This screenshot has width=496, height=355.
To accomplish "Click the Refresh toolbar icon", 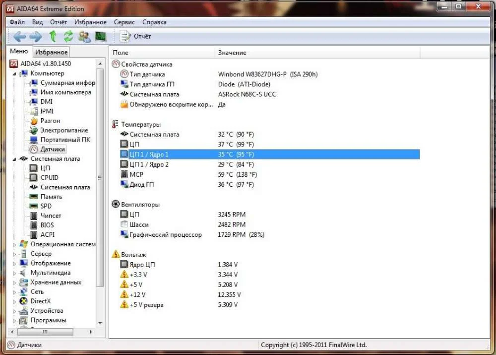I will coord(68,36).
